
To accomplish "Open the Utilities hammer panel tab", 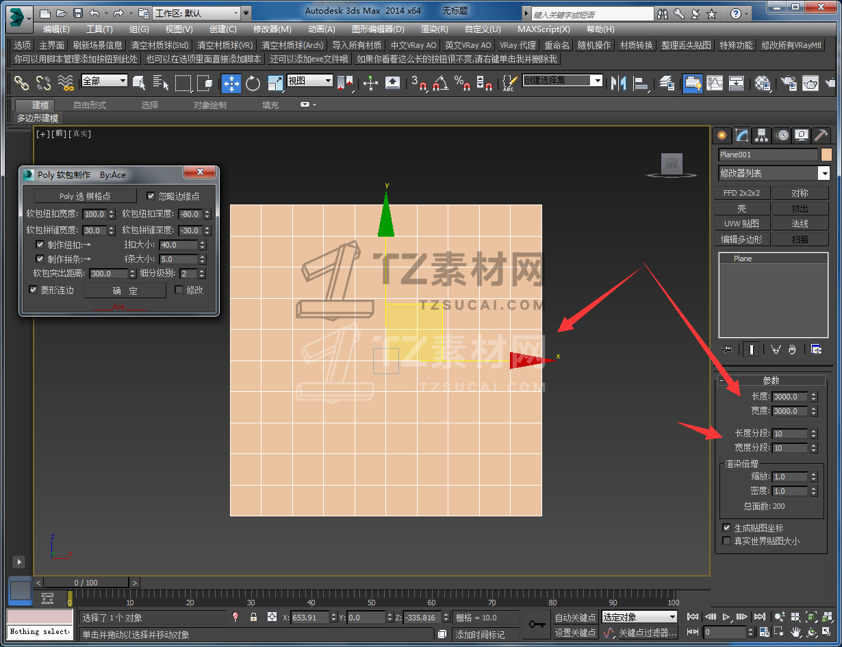I will 821,135.
